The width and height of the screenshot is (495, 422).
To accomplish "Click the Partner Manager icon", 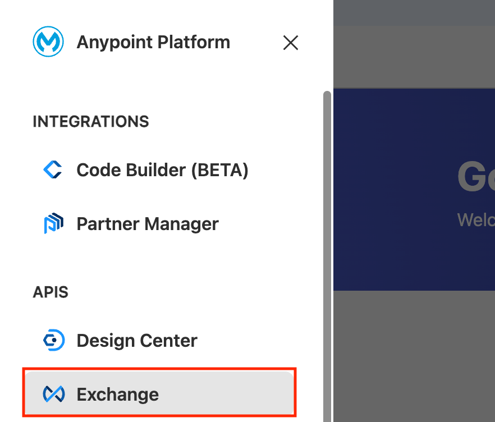I will 53,224.
